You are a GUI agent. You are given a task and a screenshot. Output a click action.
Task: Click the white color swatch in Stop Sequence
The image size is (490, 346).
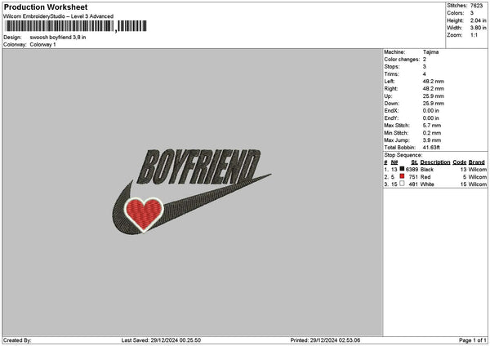point(402,184)
